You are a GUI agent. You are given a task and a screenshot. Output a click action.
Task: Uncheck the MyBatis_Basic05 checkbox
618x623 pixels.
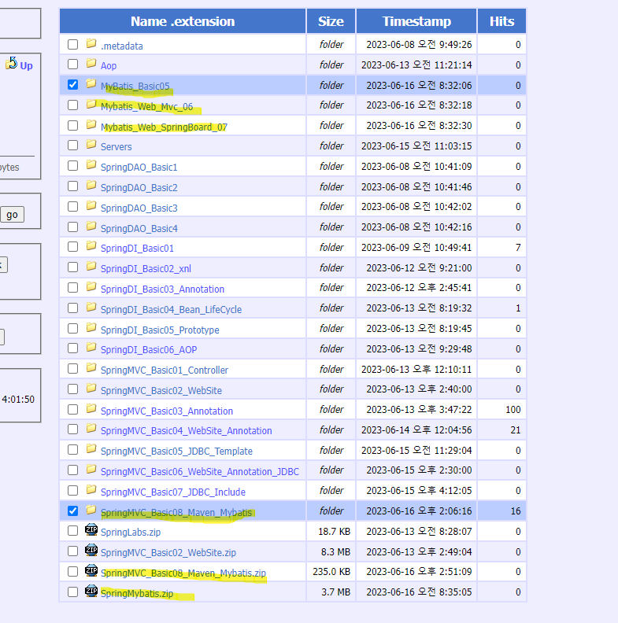point(72,85)
